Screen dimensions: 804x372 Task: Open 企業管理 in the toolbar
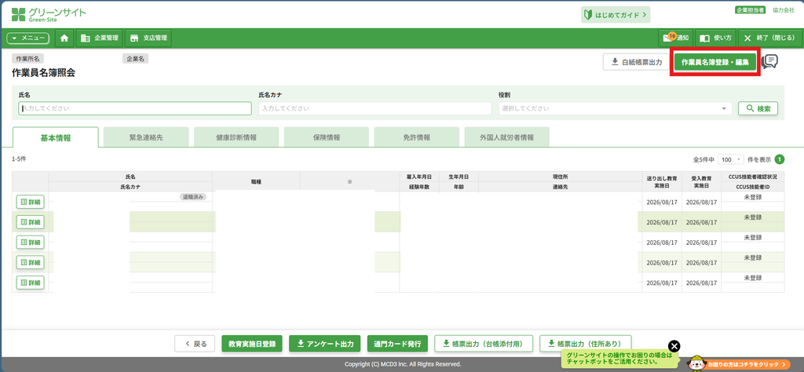click(x=100, y=38)
